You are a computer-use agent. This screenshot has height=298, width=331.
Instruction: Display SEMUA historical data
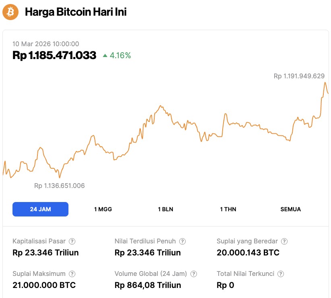[291, 209]
